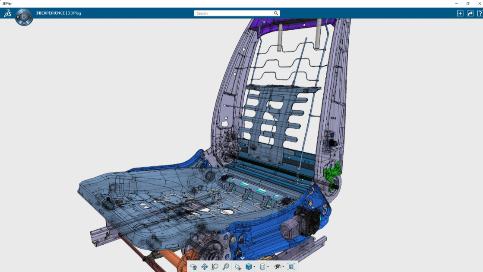Open the Add (plus) button in header

point(460,13)
